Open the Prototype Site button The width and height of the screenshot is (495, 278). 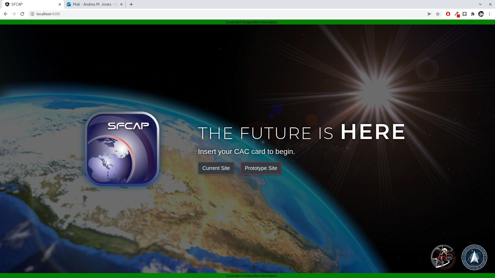pos(261,168)
